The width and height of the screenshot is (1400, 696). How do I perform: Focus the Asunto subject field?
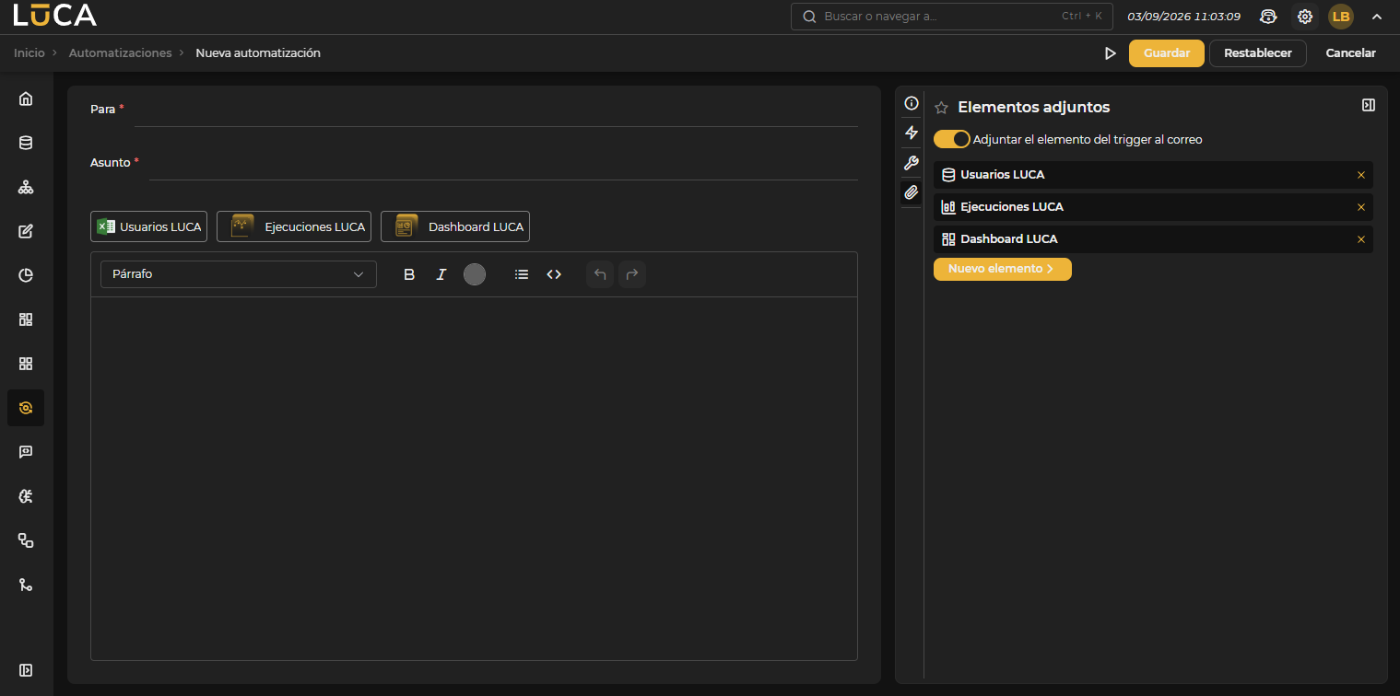tap(503, 163)
